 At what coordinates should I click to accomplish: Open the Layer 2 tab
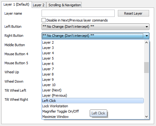click(x=39, y=5)
